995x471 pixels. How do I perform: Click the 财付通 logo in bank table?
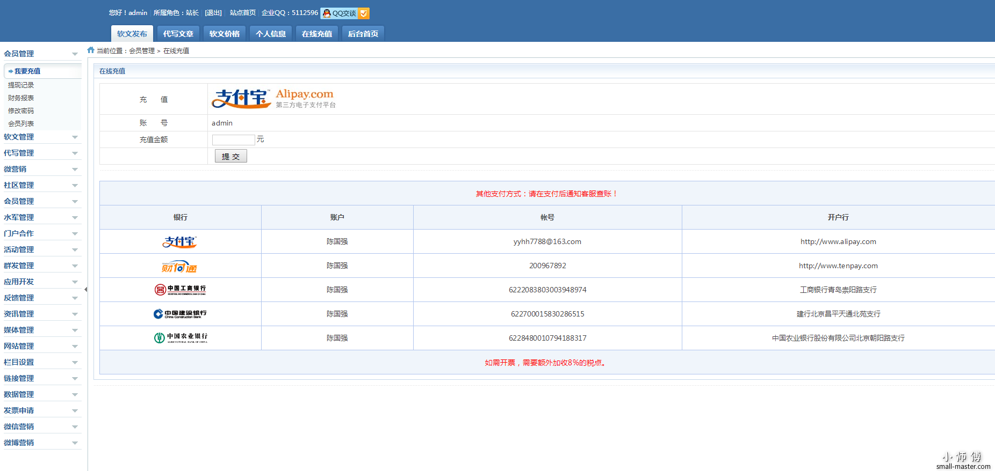[x=180, y=266]
